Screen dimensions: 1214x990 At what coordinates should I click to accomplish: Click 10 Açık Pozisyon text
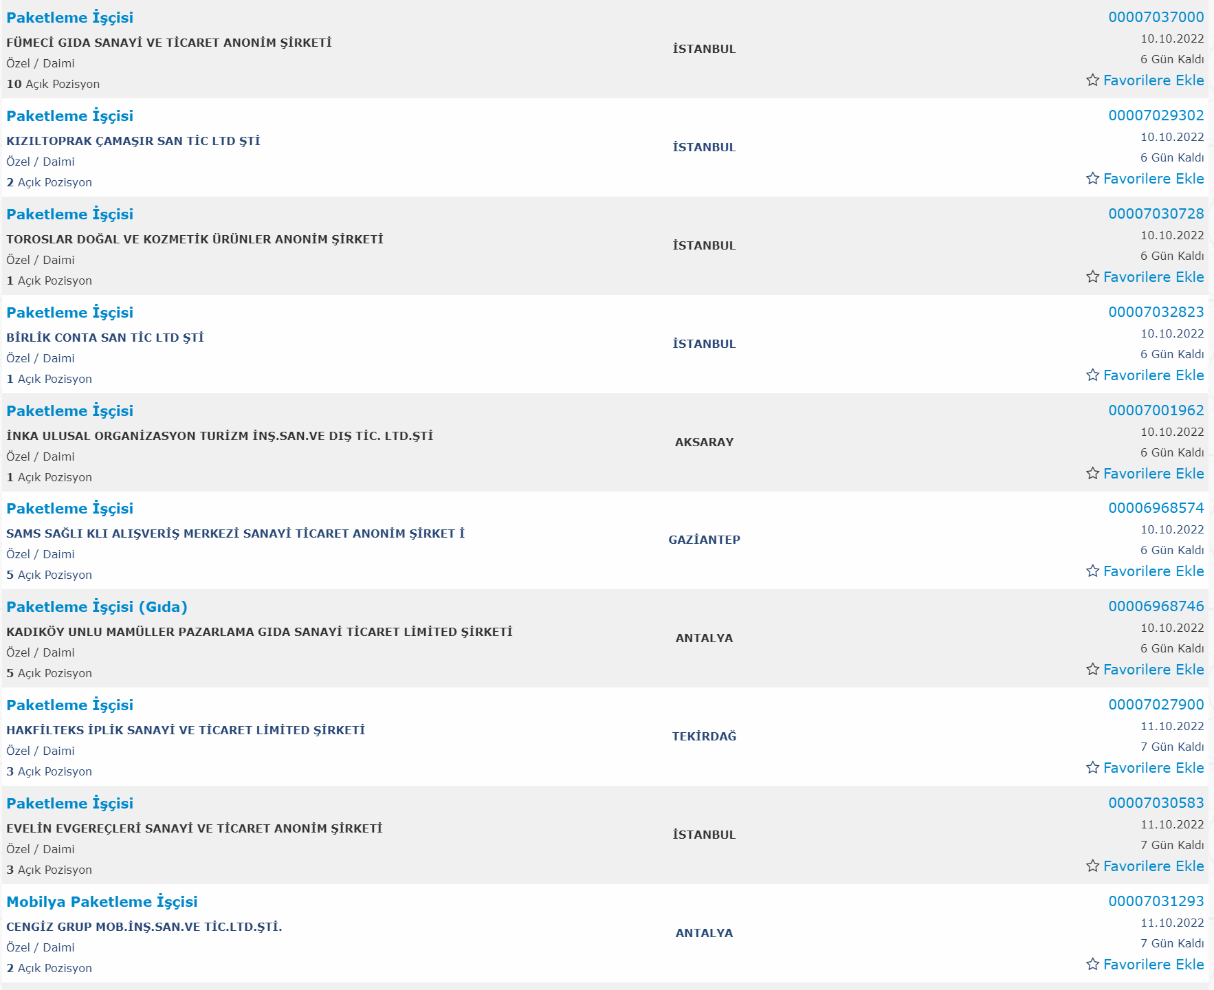click(x=53, y=84)
